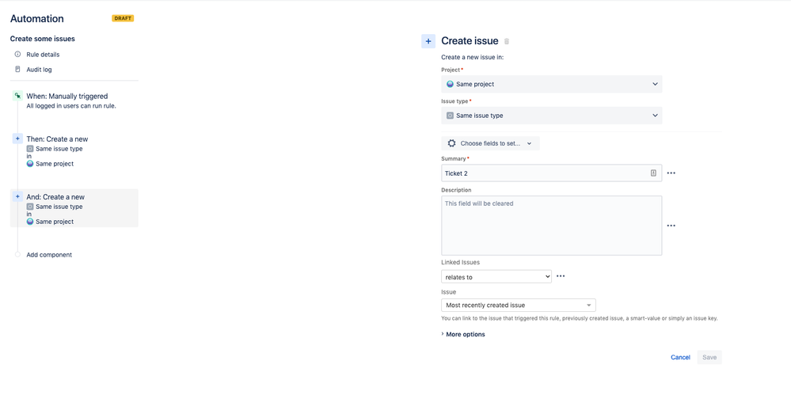791x414 pixels.
Task: Expand More options section
Action: point(463,334)
